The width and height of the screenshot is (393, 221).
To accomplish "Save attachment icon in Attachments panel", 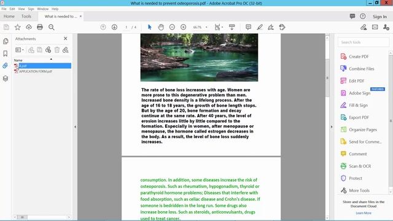I will 39,50.
